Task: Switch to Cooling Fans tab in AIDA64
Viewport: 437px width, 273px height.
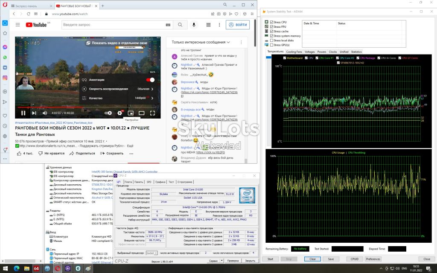Action: pyautogui.click(x=294, y=52)
